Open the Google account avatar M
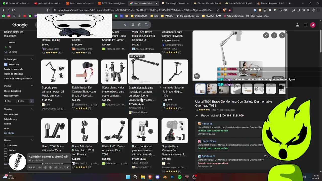The image size is (322, 181). 313,25
